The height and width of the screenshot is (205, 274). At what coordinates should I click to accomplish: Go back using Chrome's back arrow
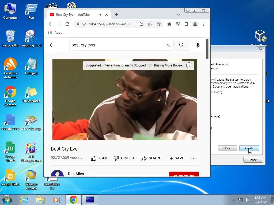[x=50, y=24]
